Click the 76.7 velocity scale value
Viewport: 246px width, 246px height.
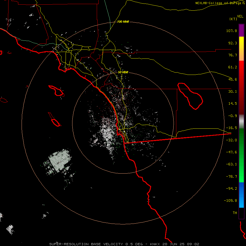233,55
